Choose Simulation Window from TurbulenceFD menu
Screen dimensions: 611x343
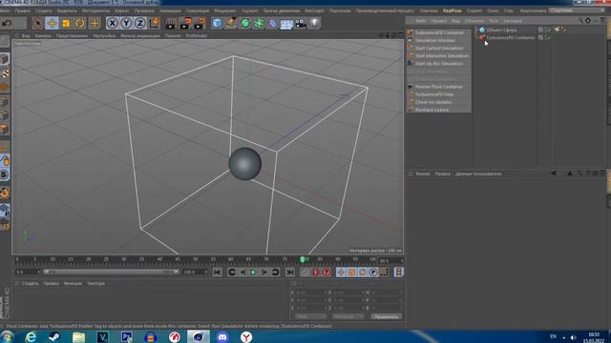435,40
